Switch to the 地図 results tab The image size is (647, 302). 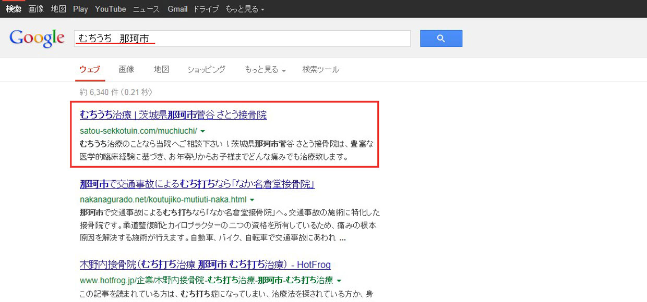tap(161, 69)
